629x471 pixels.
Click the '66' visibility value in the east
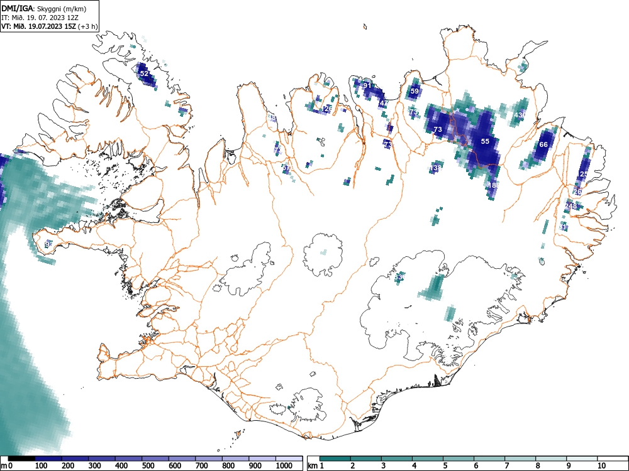click(543, 144)
